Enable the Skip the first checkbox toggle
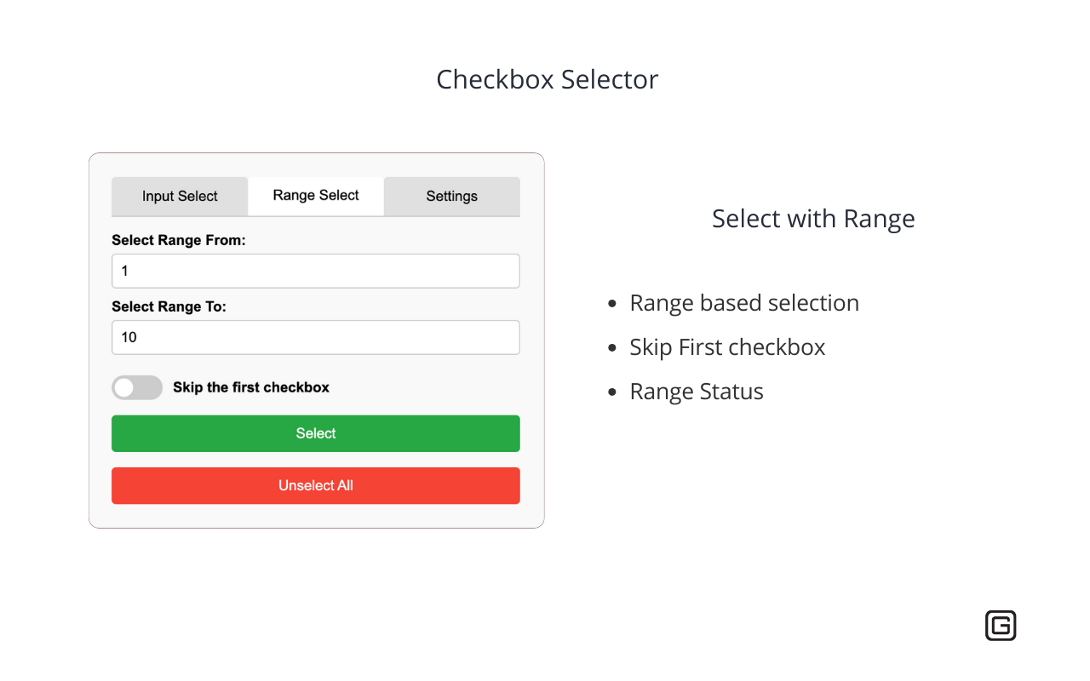Screen dimensions: 1090x681 [x=136, y=387]
